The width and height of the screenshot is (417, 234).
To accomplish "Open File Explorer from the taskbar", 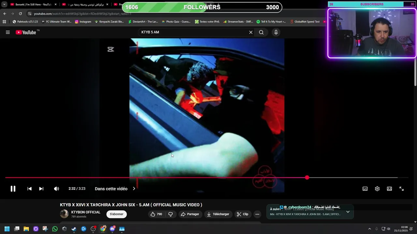I will click(26, 229).
